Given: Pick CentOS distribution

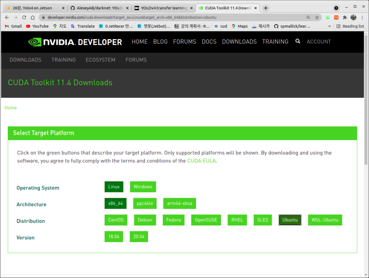Looking at the screenshot, I should pyautogui.click(x=116, y=220).
